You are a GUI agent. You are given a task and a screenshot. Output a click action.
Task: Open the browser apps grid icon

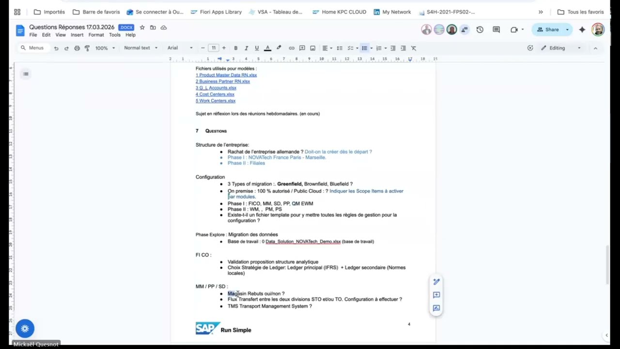pos(17,12)
